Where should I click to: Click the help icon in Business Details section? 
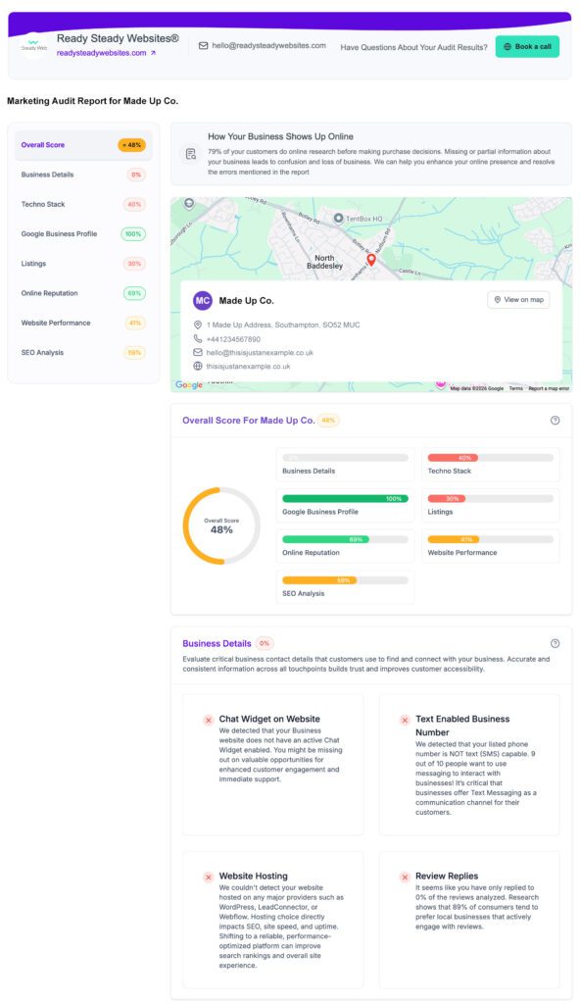click(556, 643)
